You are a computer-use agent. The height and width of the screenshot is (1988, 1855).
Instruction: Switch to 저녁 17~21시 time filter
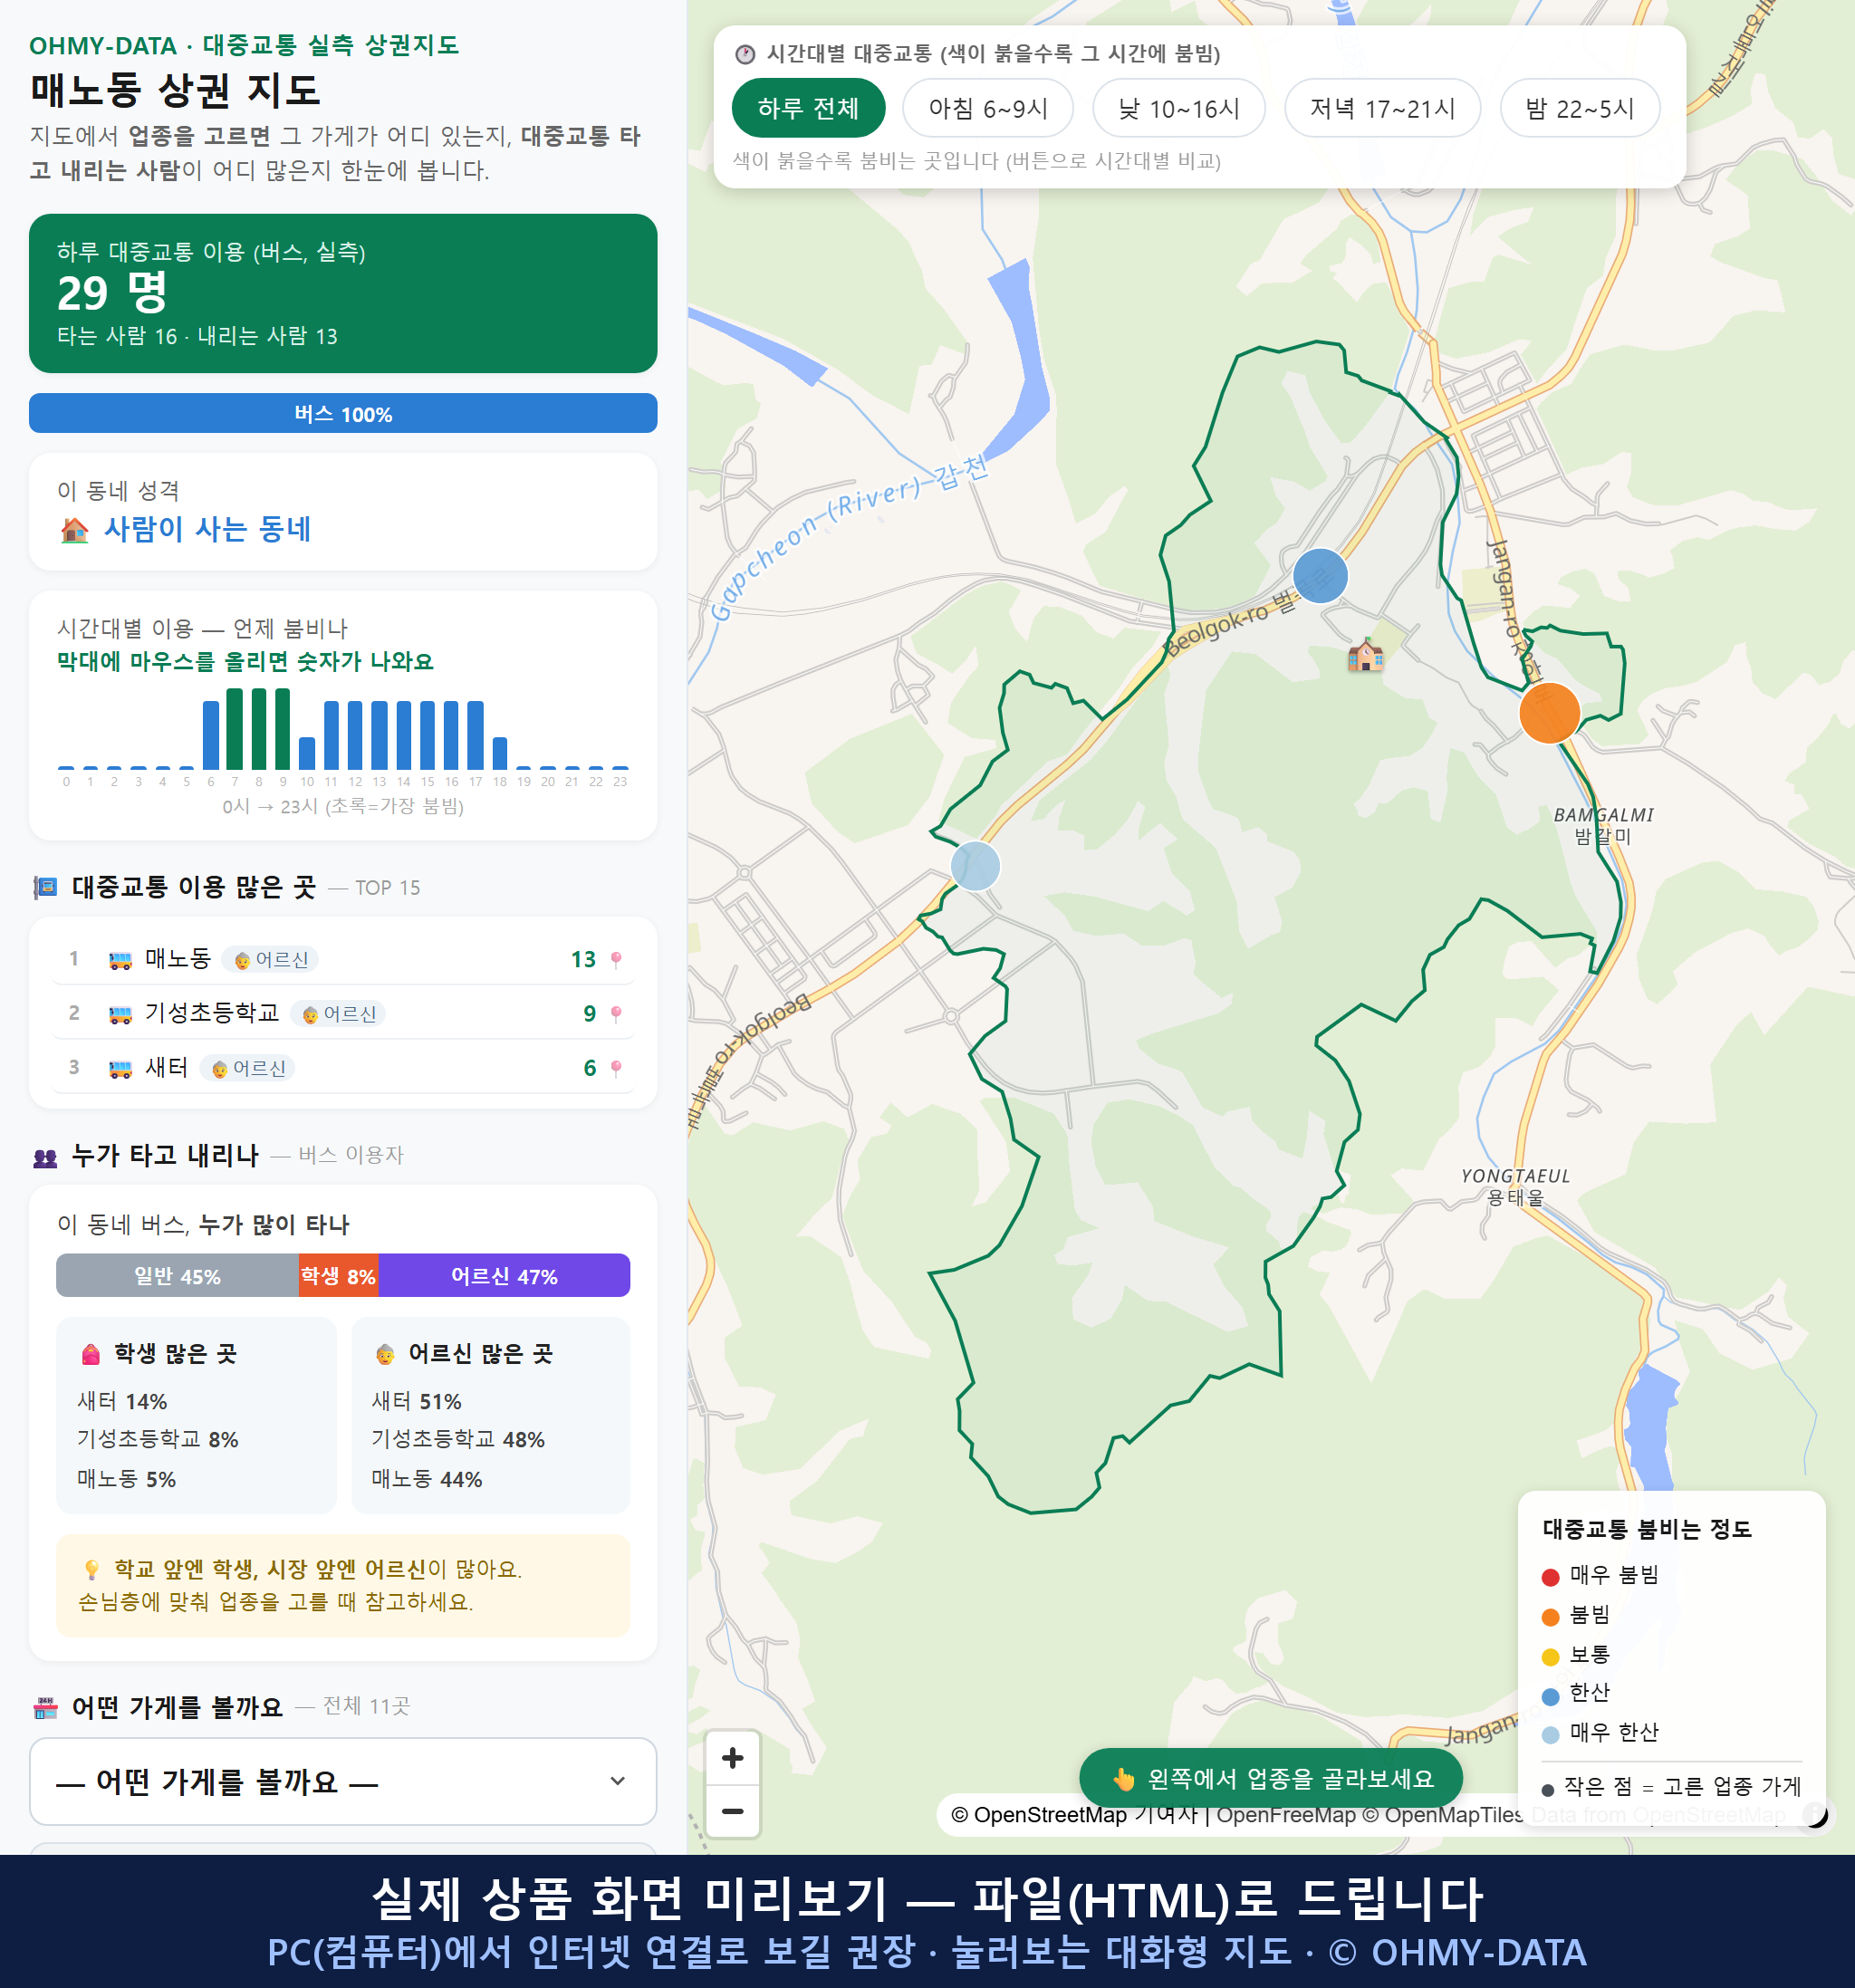pos(1382,108)
